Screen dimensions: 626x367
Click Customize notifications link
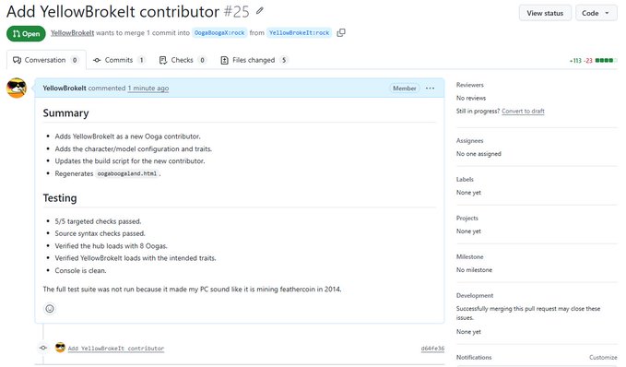point(603,358)
